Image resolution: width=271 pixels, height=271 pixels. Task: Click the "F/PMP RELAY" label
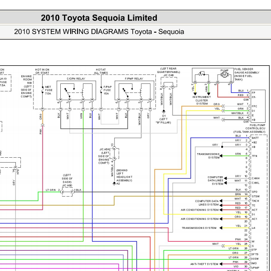tap(134, 79)
